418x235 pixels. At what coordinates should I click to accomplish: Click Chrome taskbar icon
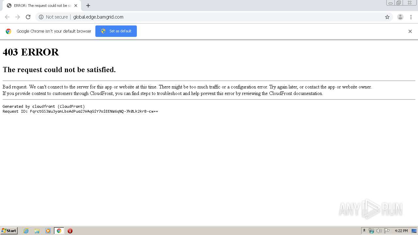click(x=59, y=231)
